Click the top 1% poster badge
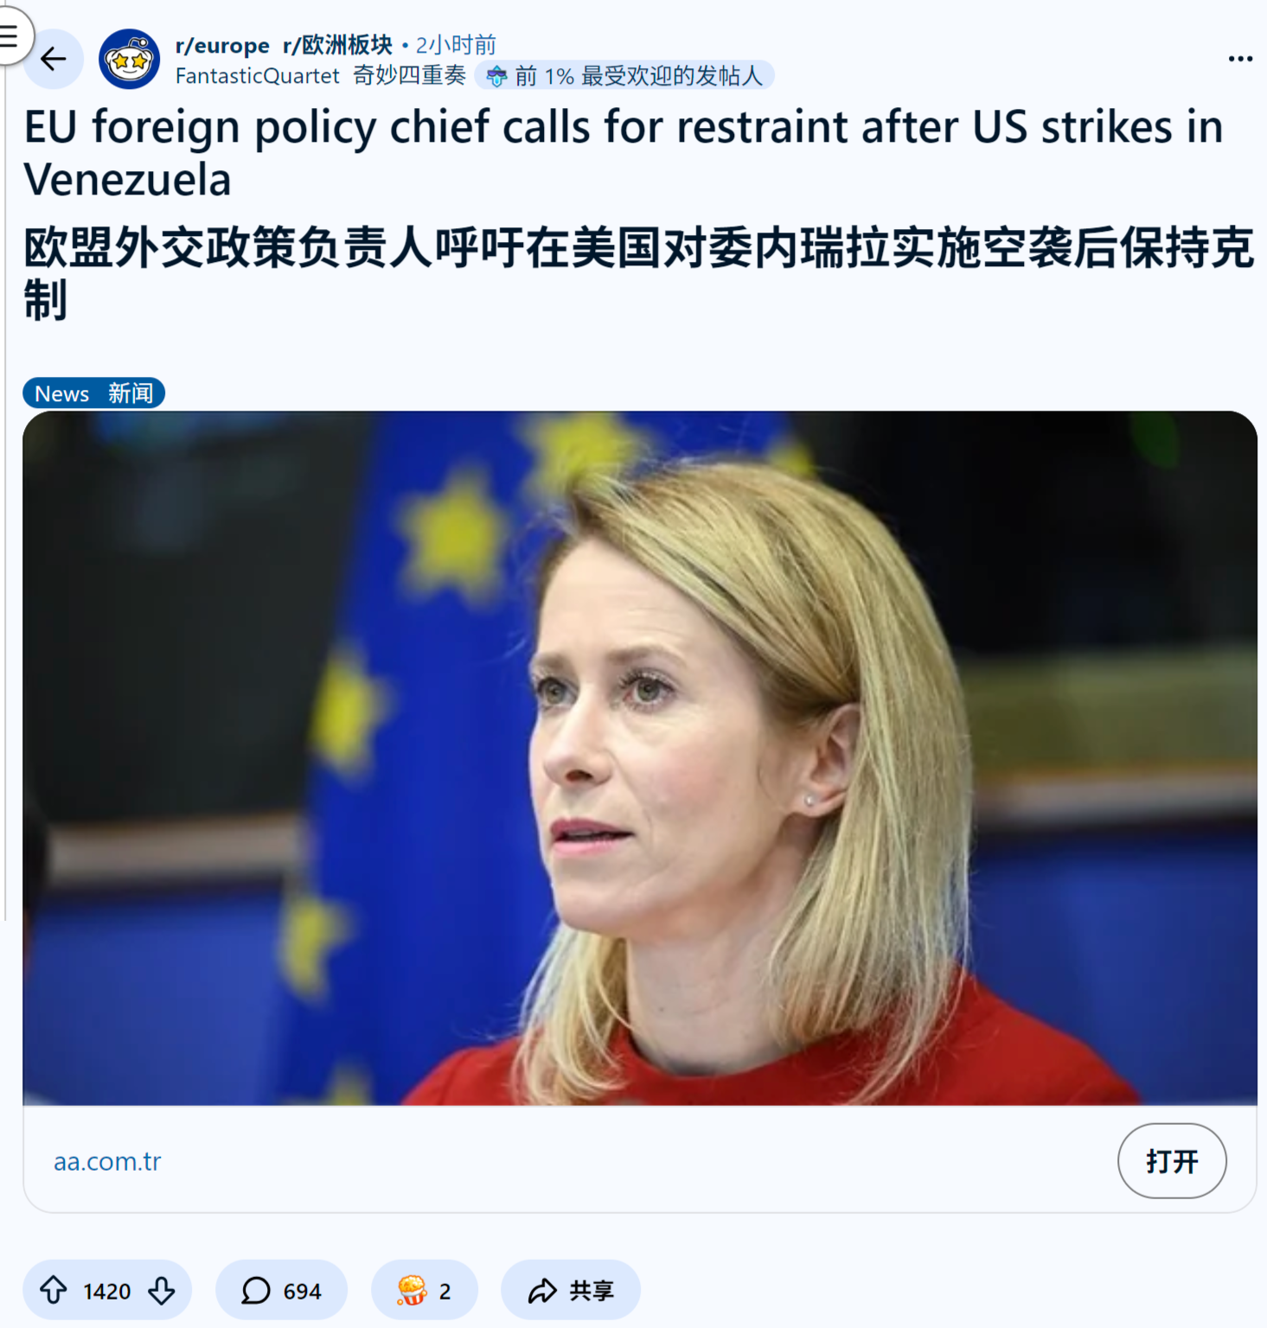The height and width of the screenshot is (1328, 1267). [x=624, y=76]
